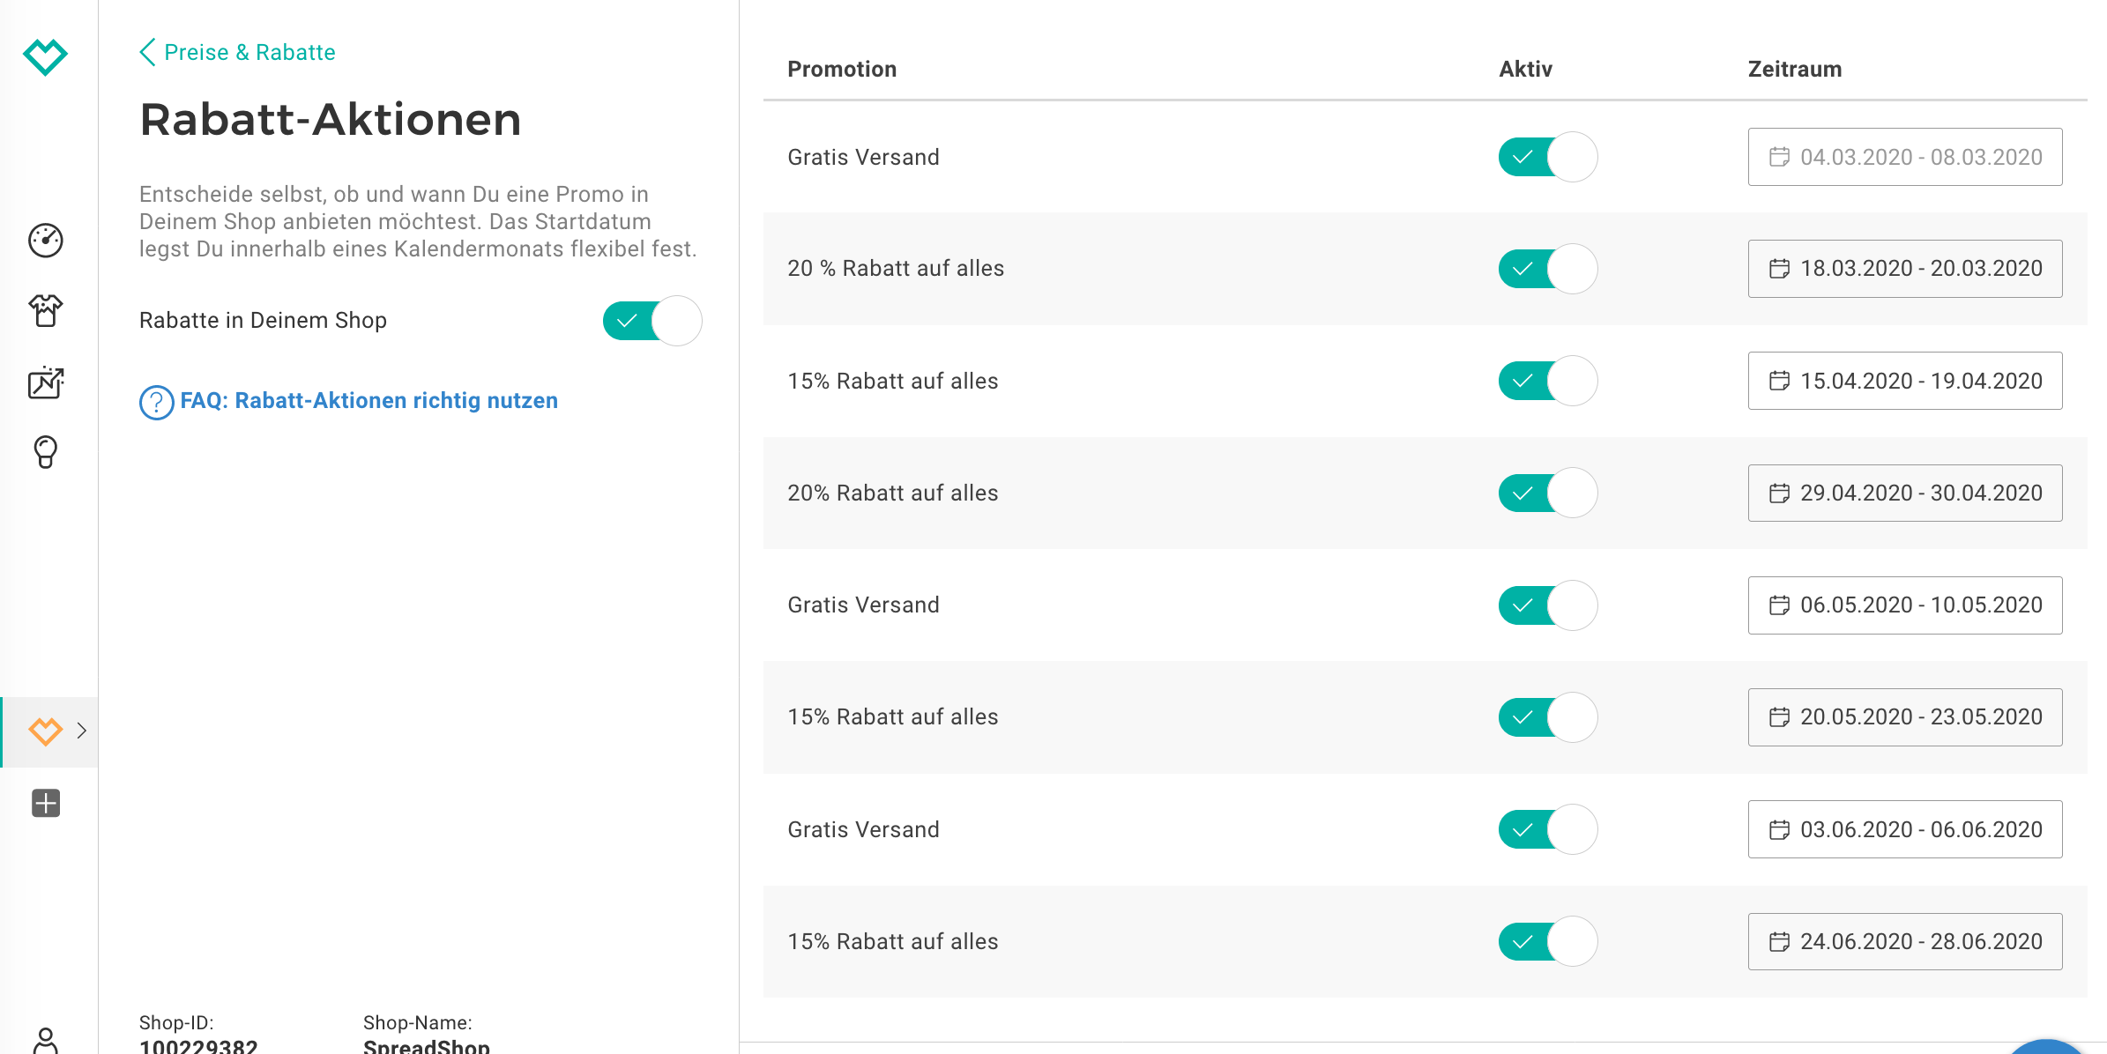Open the dashboard speedometer icon
Viewport: 2107px width, 1054px height.
tap(46, 240)
